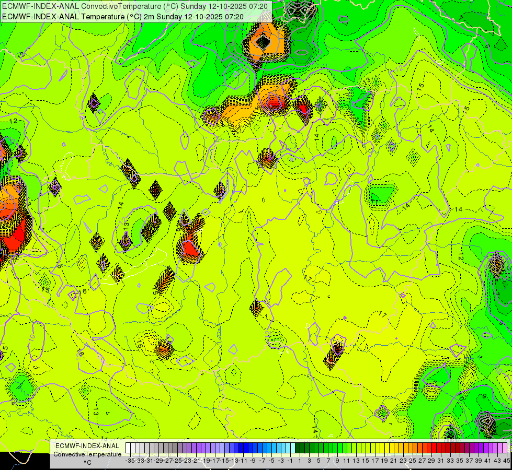Pick the pink swatch above 45 in legend

505,448
